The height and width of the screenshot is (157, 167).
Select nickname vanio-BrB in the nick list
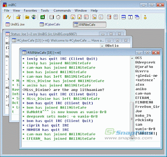[x=145, y=129]
